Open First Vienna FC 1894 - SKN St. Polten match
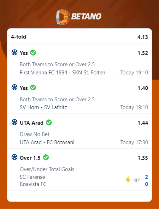 [63, 73]
